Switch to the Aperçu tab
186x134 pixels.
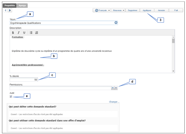[22, 6]
